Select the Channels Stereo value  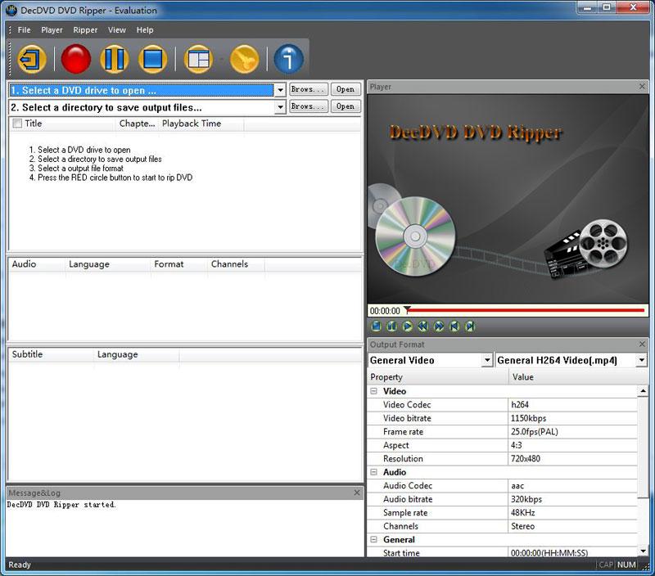point(572,526)
